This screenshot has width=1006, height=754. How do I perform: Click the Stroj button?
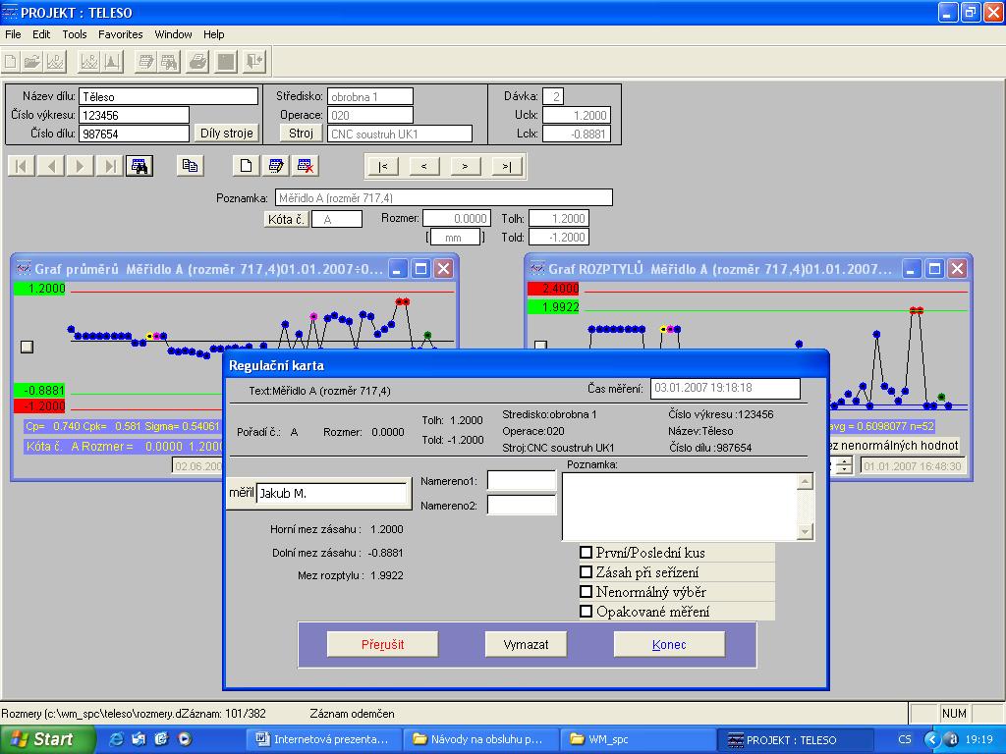tap(301, 133)
